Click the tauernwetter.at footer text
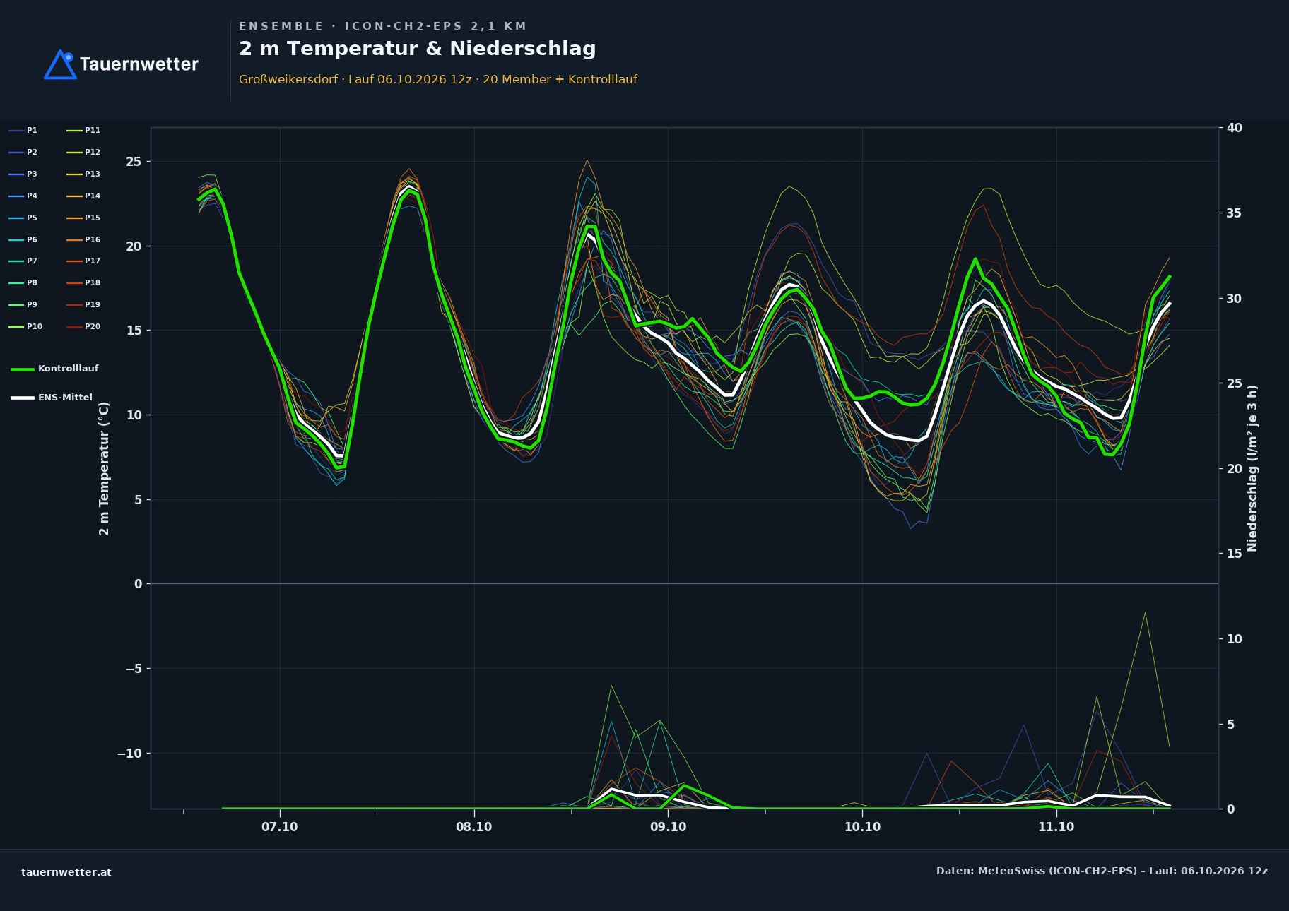The height and width of the screenshot is (911, 1289). click(66, 872)
